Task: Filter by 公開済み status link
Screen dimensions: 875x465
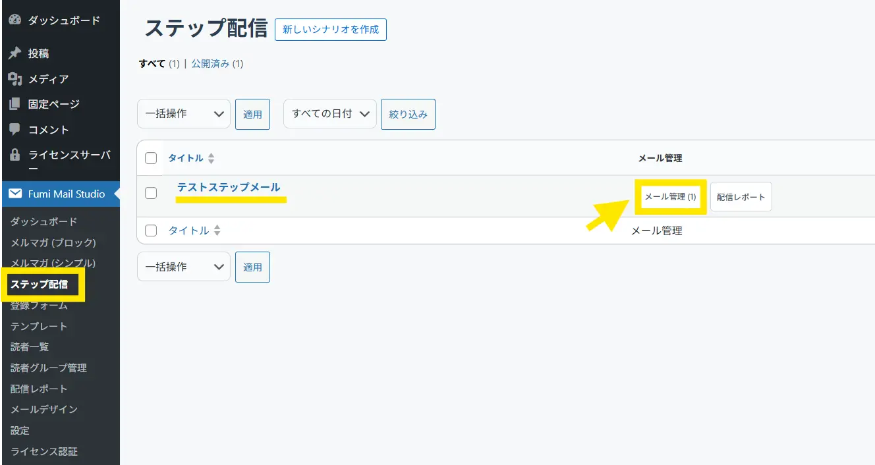Action: [210, 64]
